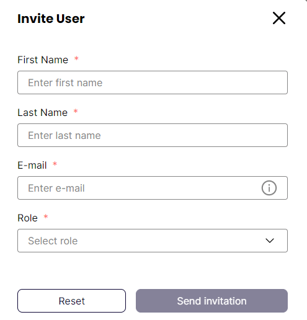Close the Invite User dialog
307x320 pixels.
click(x=279, y=18)
